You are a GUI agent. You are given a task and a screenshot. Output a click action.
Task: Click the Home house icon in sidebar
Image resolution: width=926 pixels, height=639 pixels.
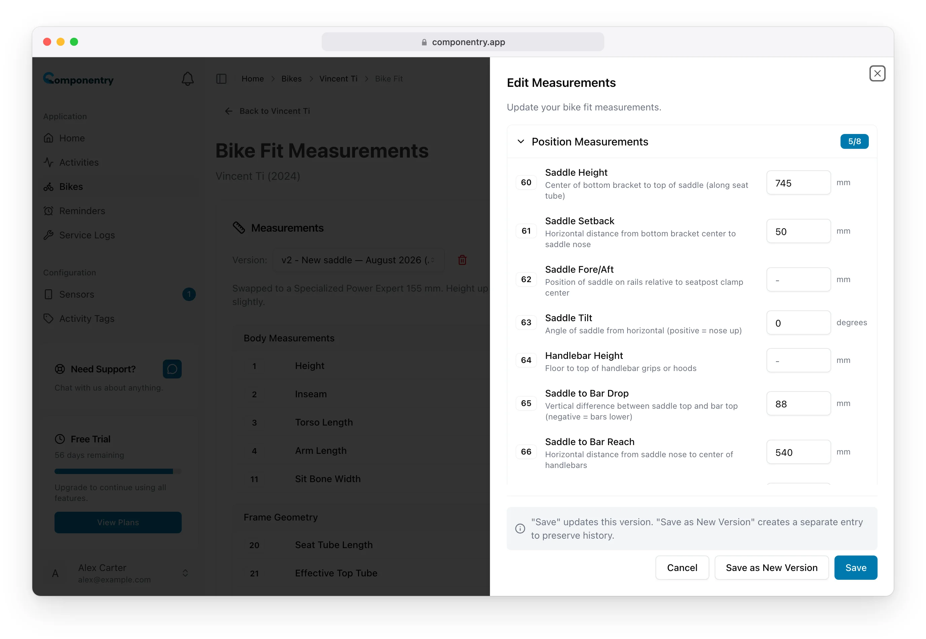(48, 138)
